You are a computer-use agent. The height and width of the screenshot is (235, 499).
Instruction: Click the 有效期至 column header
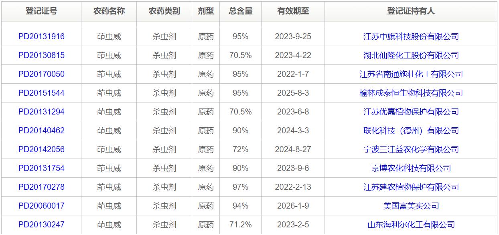pyautogui.click(x=293, y=11)
